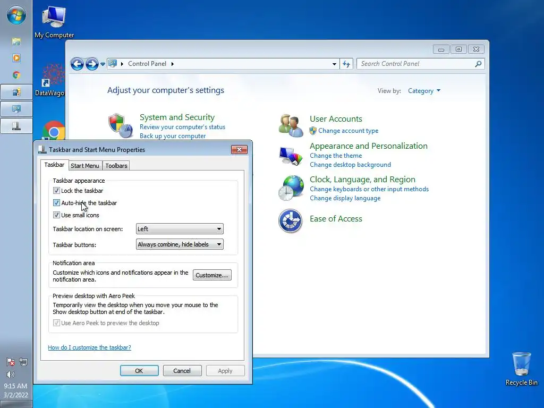This screenshot has width=544, height=408.
Task: Go forward in Control Panel
Action: [x=92, y=64]
